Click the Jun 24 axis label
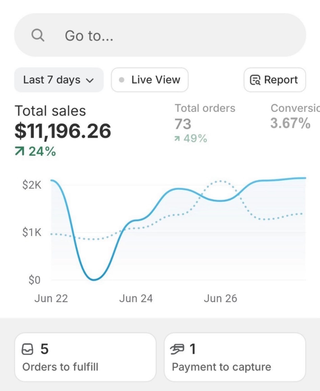 pyautogui.click(x=136, y=298)
